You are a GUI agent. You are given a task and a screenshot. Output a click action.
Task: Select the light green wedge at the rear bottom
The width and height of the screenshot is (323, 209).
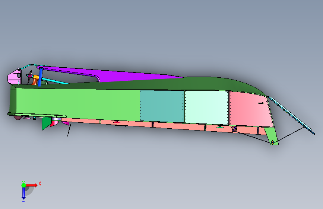tap(272, 136)
